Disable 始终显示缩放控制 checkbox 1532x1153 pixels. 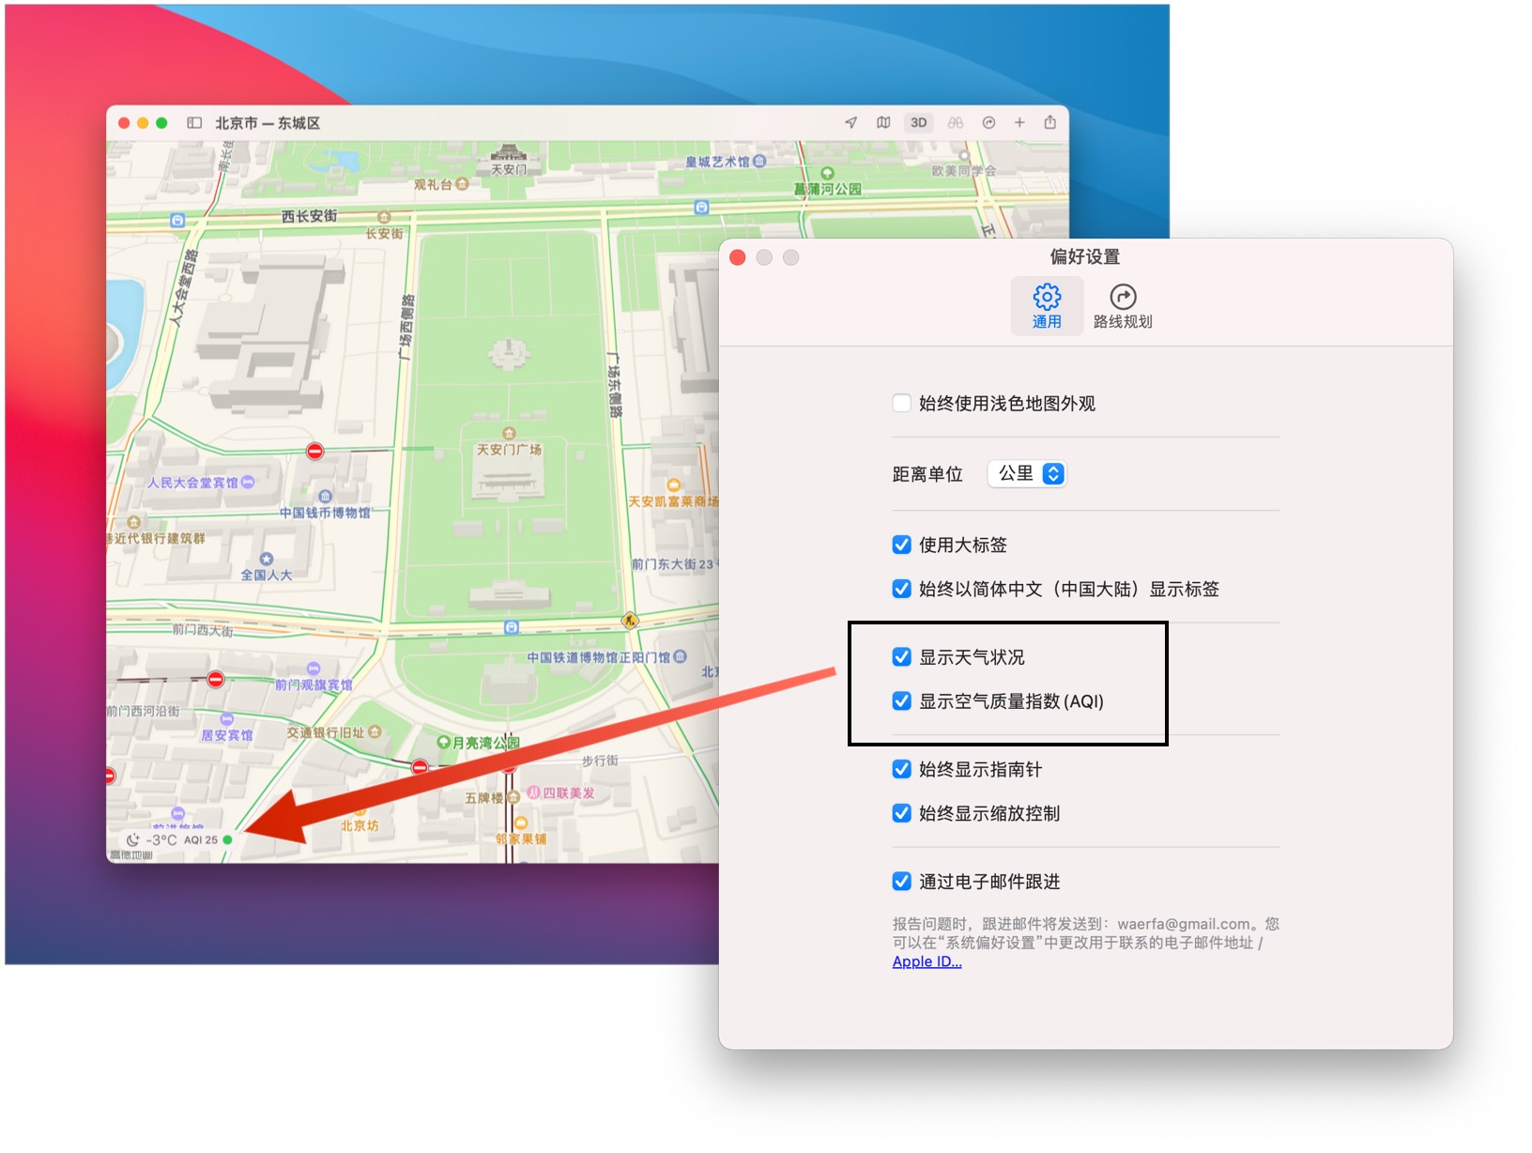[901, 813]
